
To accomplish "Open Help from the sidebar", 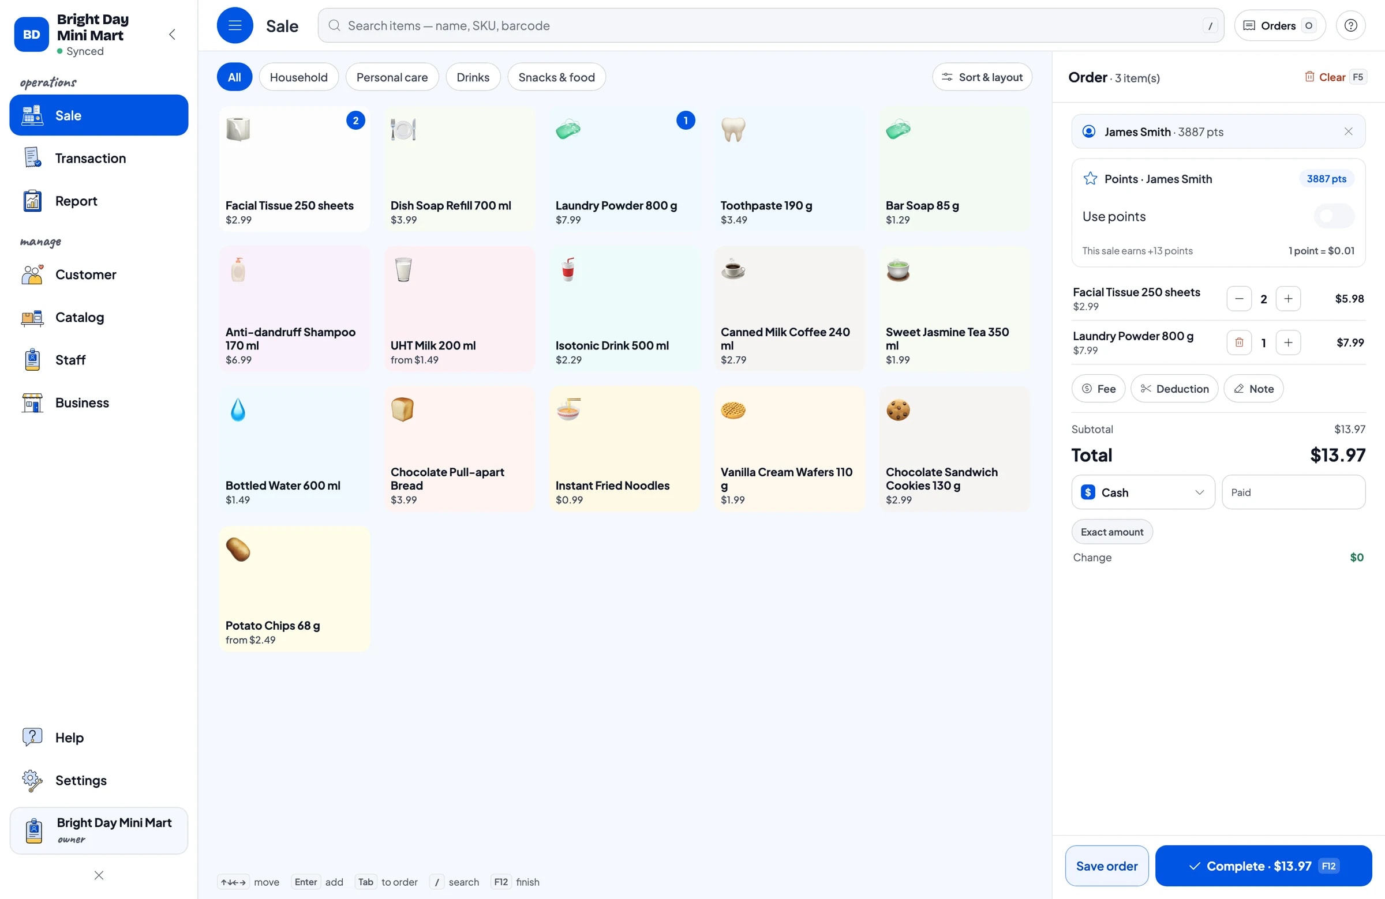I will click(99, 738).
